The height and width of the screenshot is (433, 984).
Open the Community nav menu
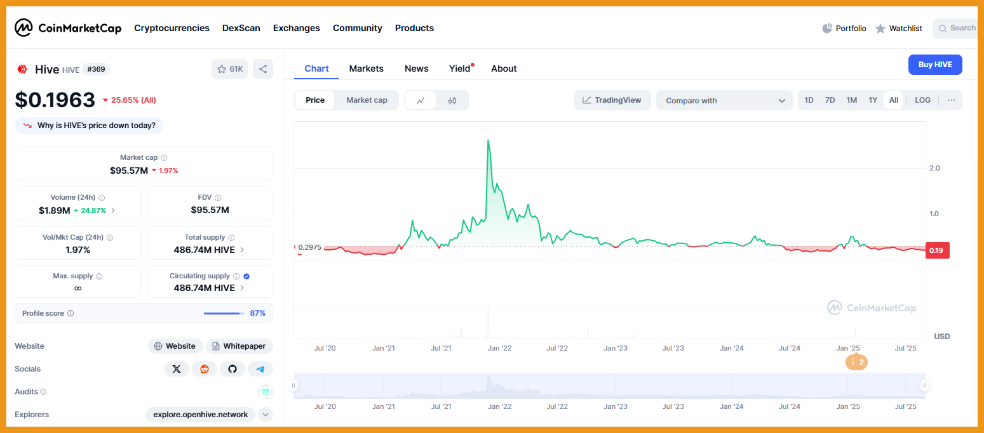pos(358,28)
